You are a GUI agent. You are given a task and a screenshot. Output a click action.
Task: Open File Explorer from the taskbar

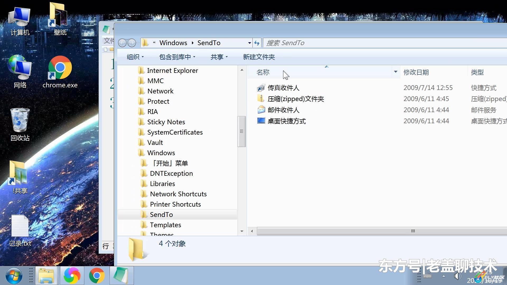point(46,276)
